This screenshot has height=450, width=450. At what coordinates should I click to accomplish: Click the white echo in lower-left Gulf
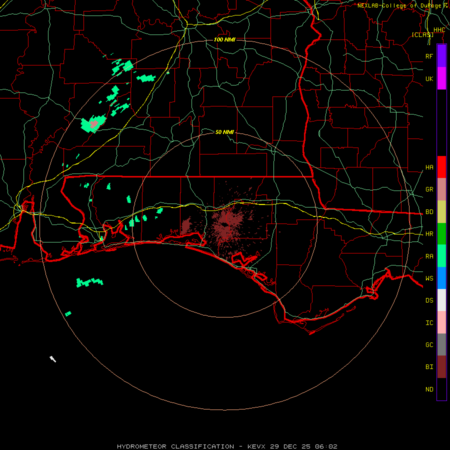53,359
